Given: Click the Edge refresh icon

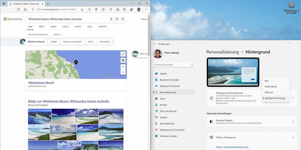Looking at the screenshot, I should coord(18,9).
